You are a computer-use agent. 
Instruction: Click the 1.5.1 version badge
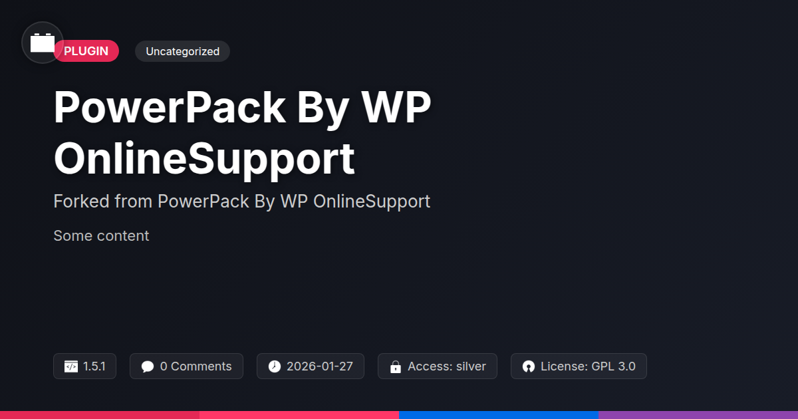pos(84,366)
